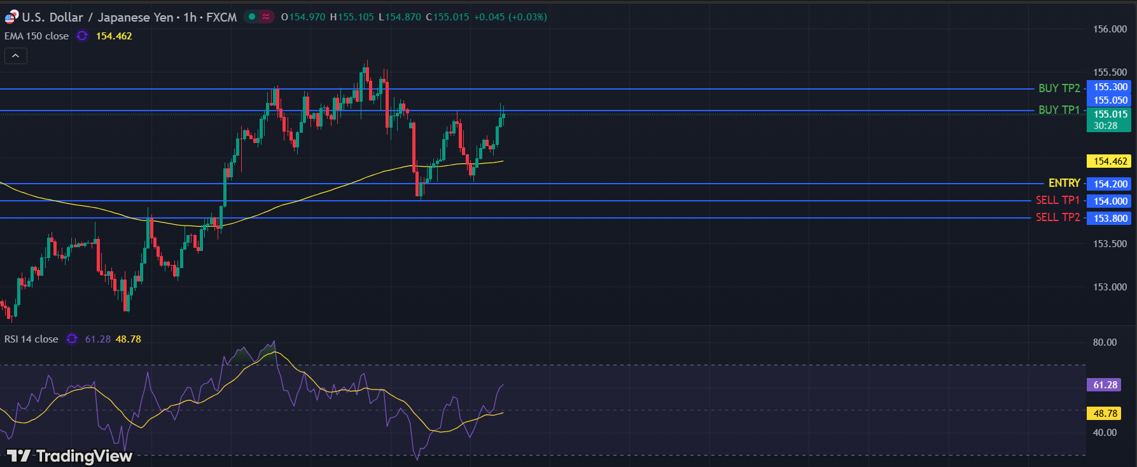This screenshot has width=1137, height=467.
Task: Click the USD/JPY currency flag icon
Action: click(11, 17)
